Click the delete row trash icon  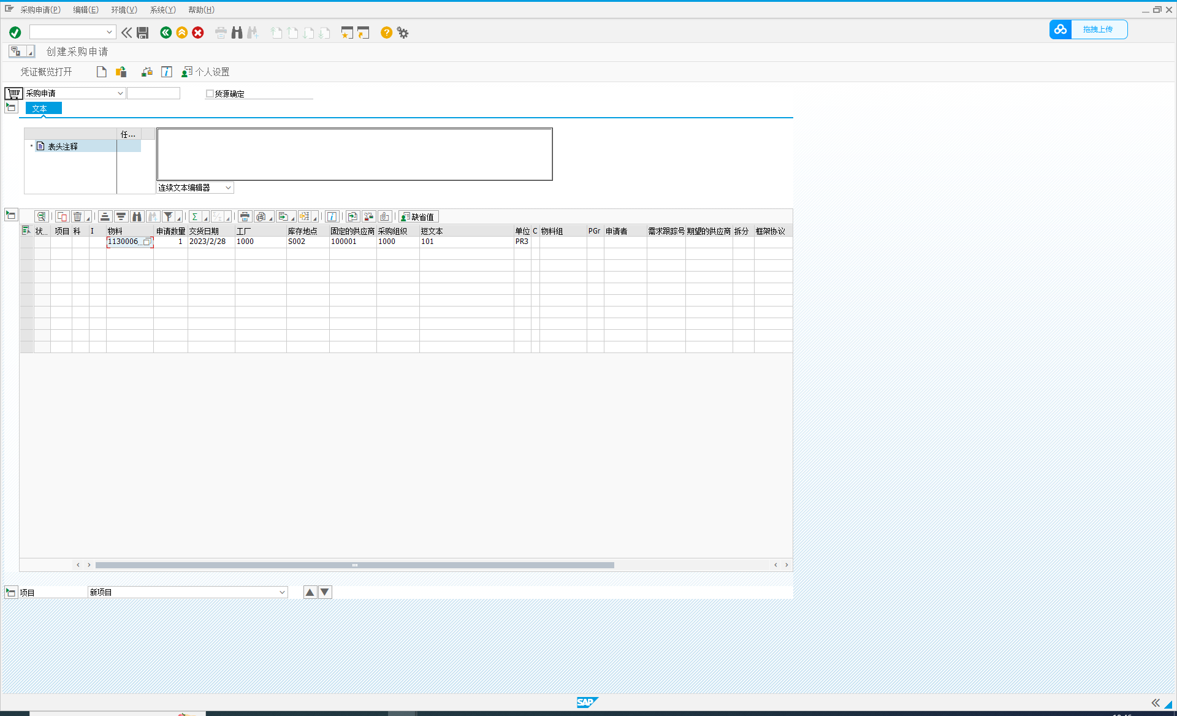pyautogui.click(x=77, y=216)
